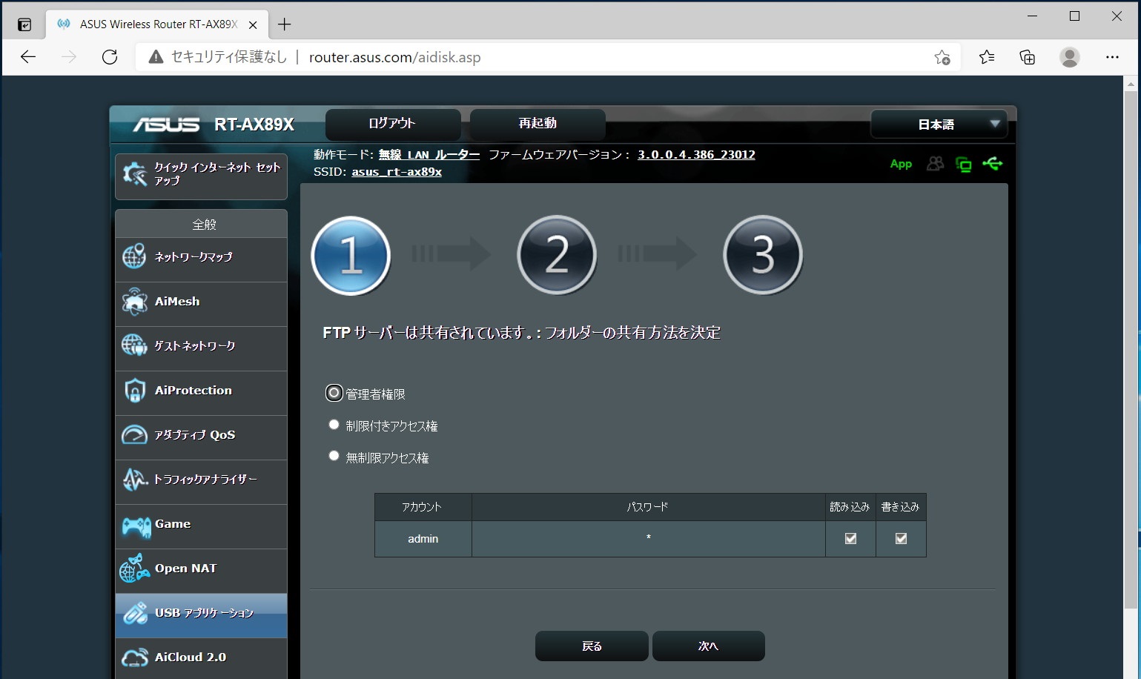Toggle admin 書き込み checkbox
The width and height of the screenshot is (1141, 679).
(x=901, y=539)
